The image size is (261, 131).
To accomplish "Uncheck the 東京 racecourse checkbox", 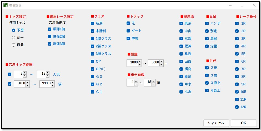I will point(181,23).
